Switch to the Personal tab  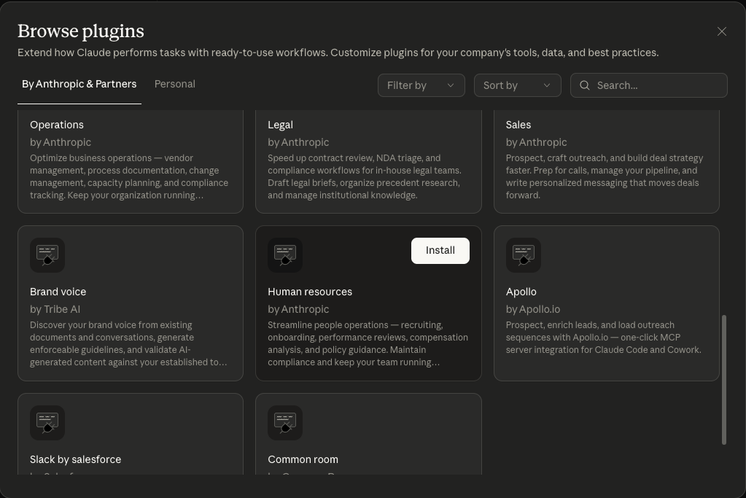[174, 84]
